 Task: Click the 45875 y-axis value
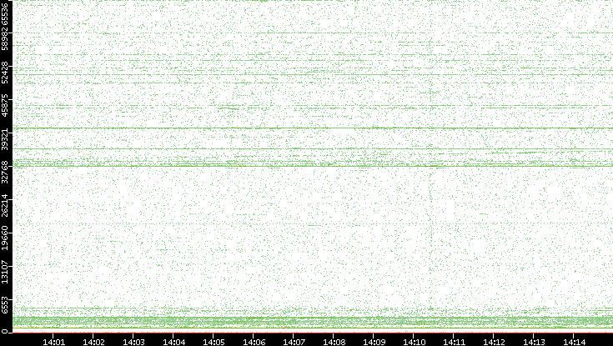(x=6, y=108)
